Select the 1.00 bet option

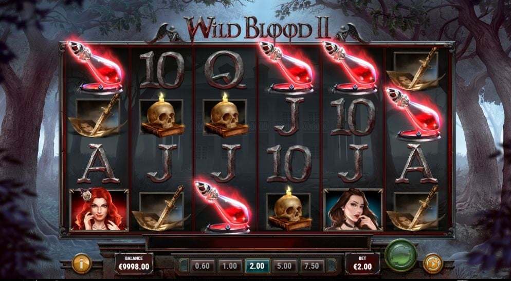click(230, 266)
